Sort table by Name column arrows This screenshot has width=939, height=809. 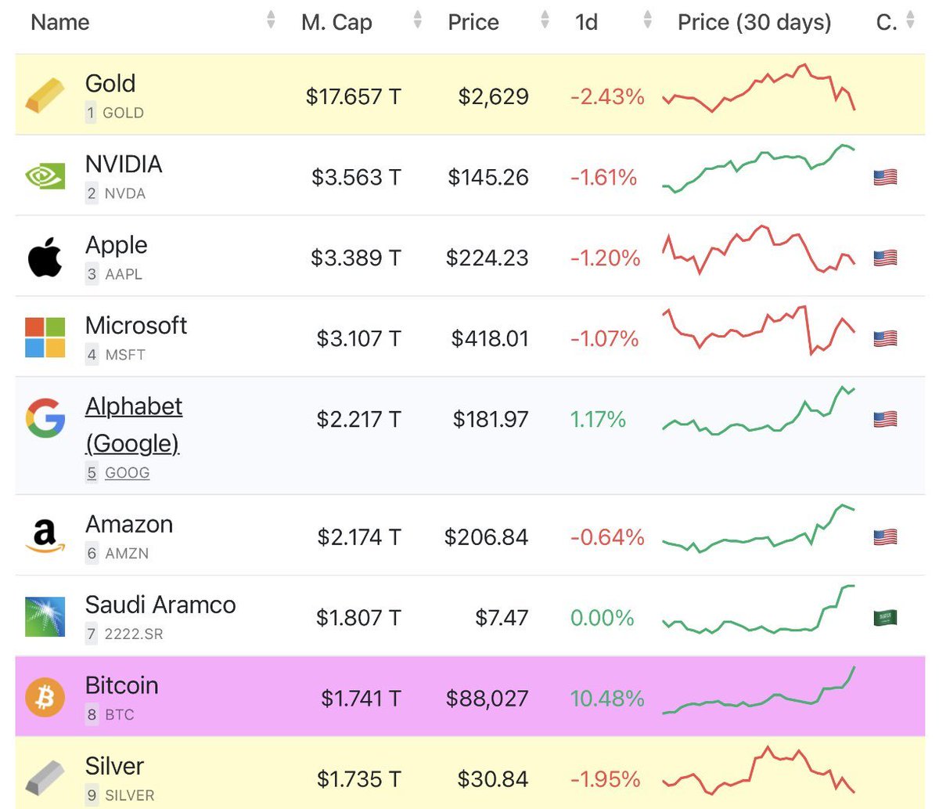(271, 21)
